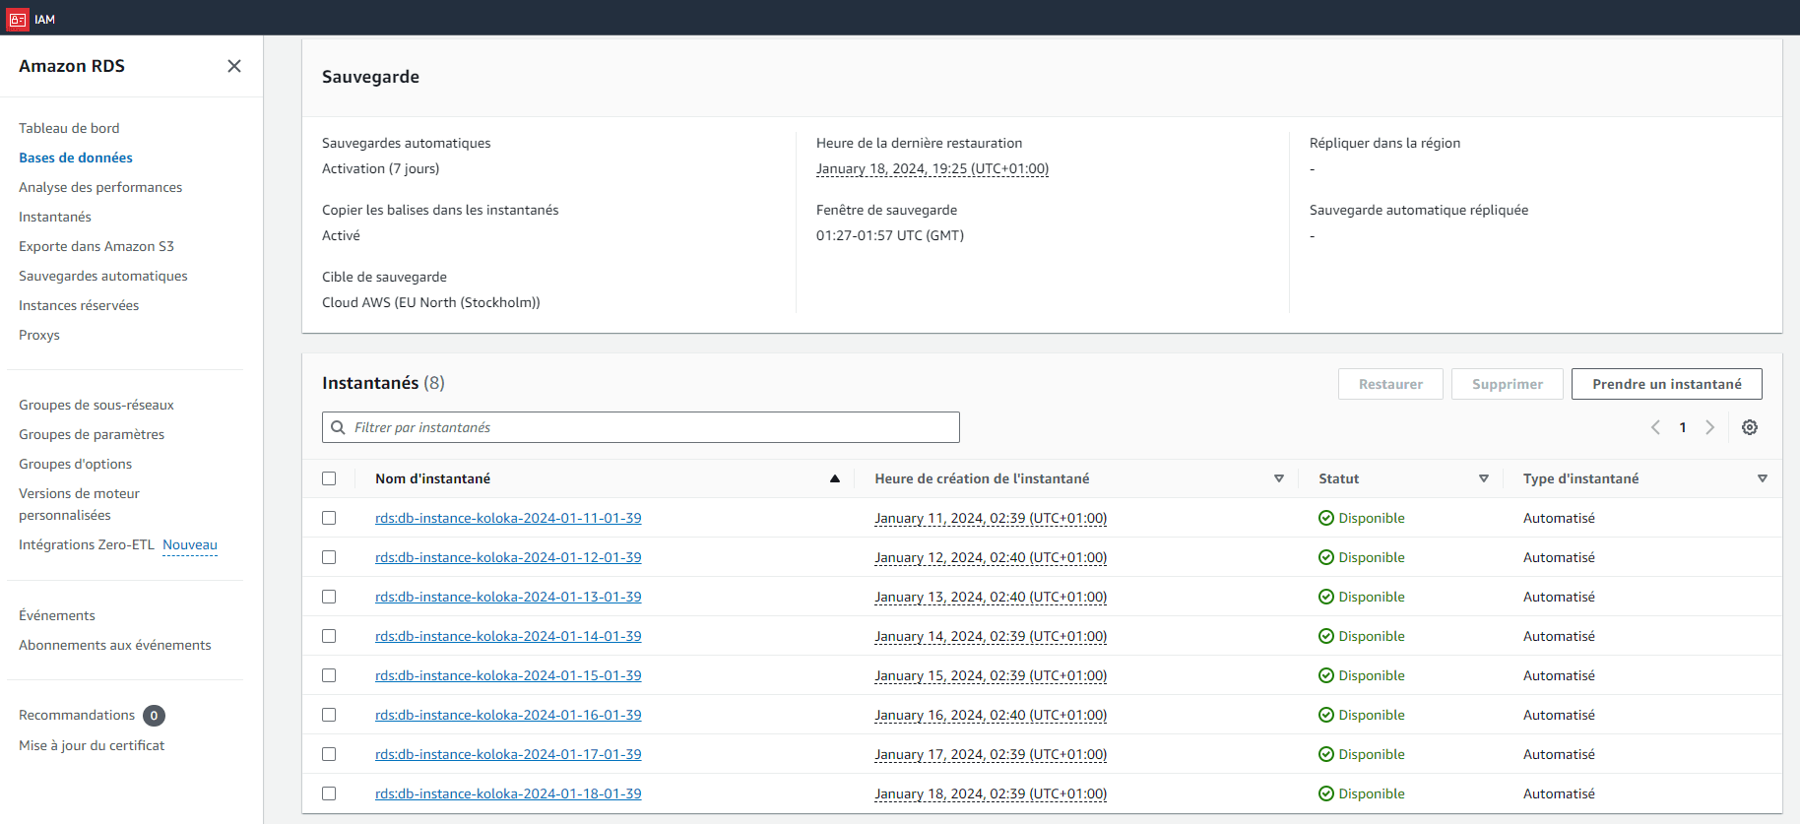Open Groupes de sous-réseaux
Viewport: 1800px width, 824px height.
click(96, 405)
